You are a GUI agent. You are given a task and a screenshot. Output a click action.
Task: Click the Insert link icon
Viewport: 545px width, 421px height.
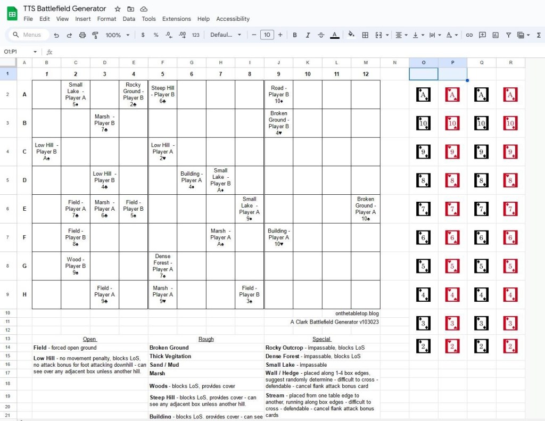[x=469, y=35]
